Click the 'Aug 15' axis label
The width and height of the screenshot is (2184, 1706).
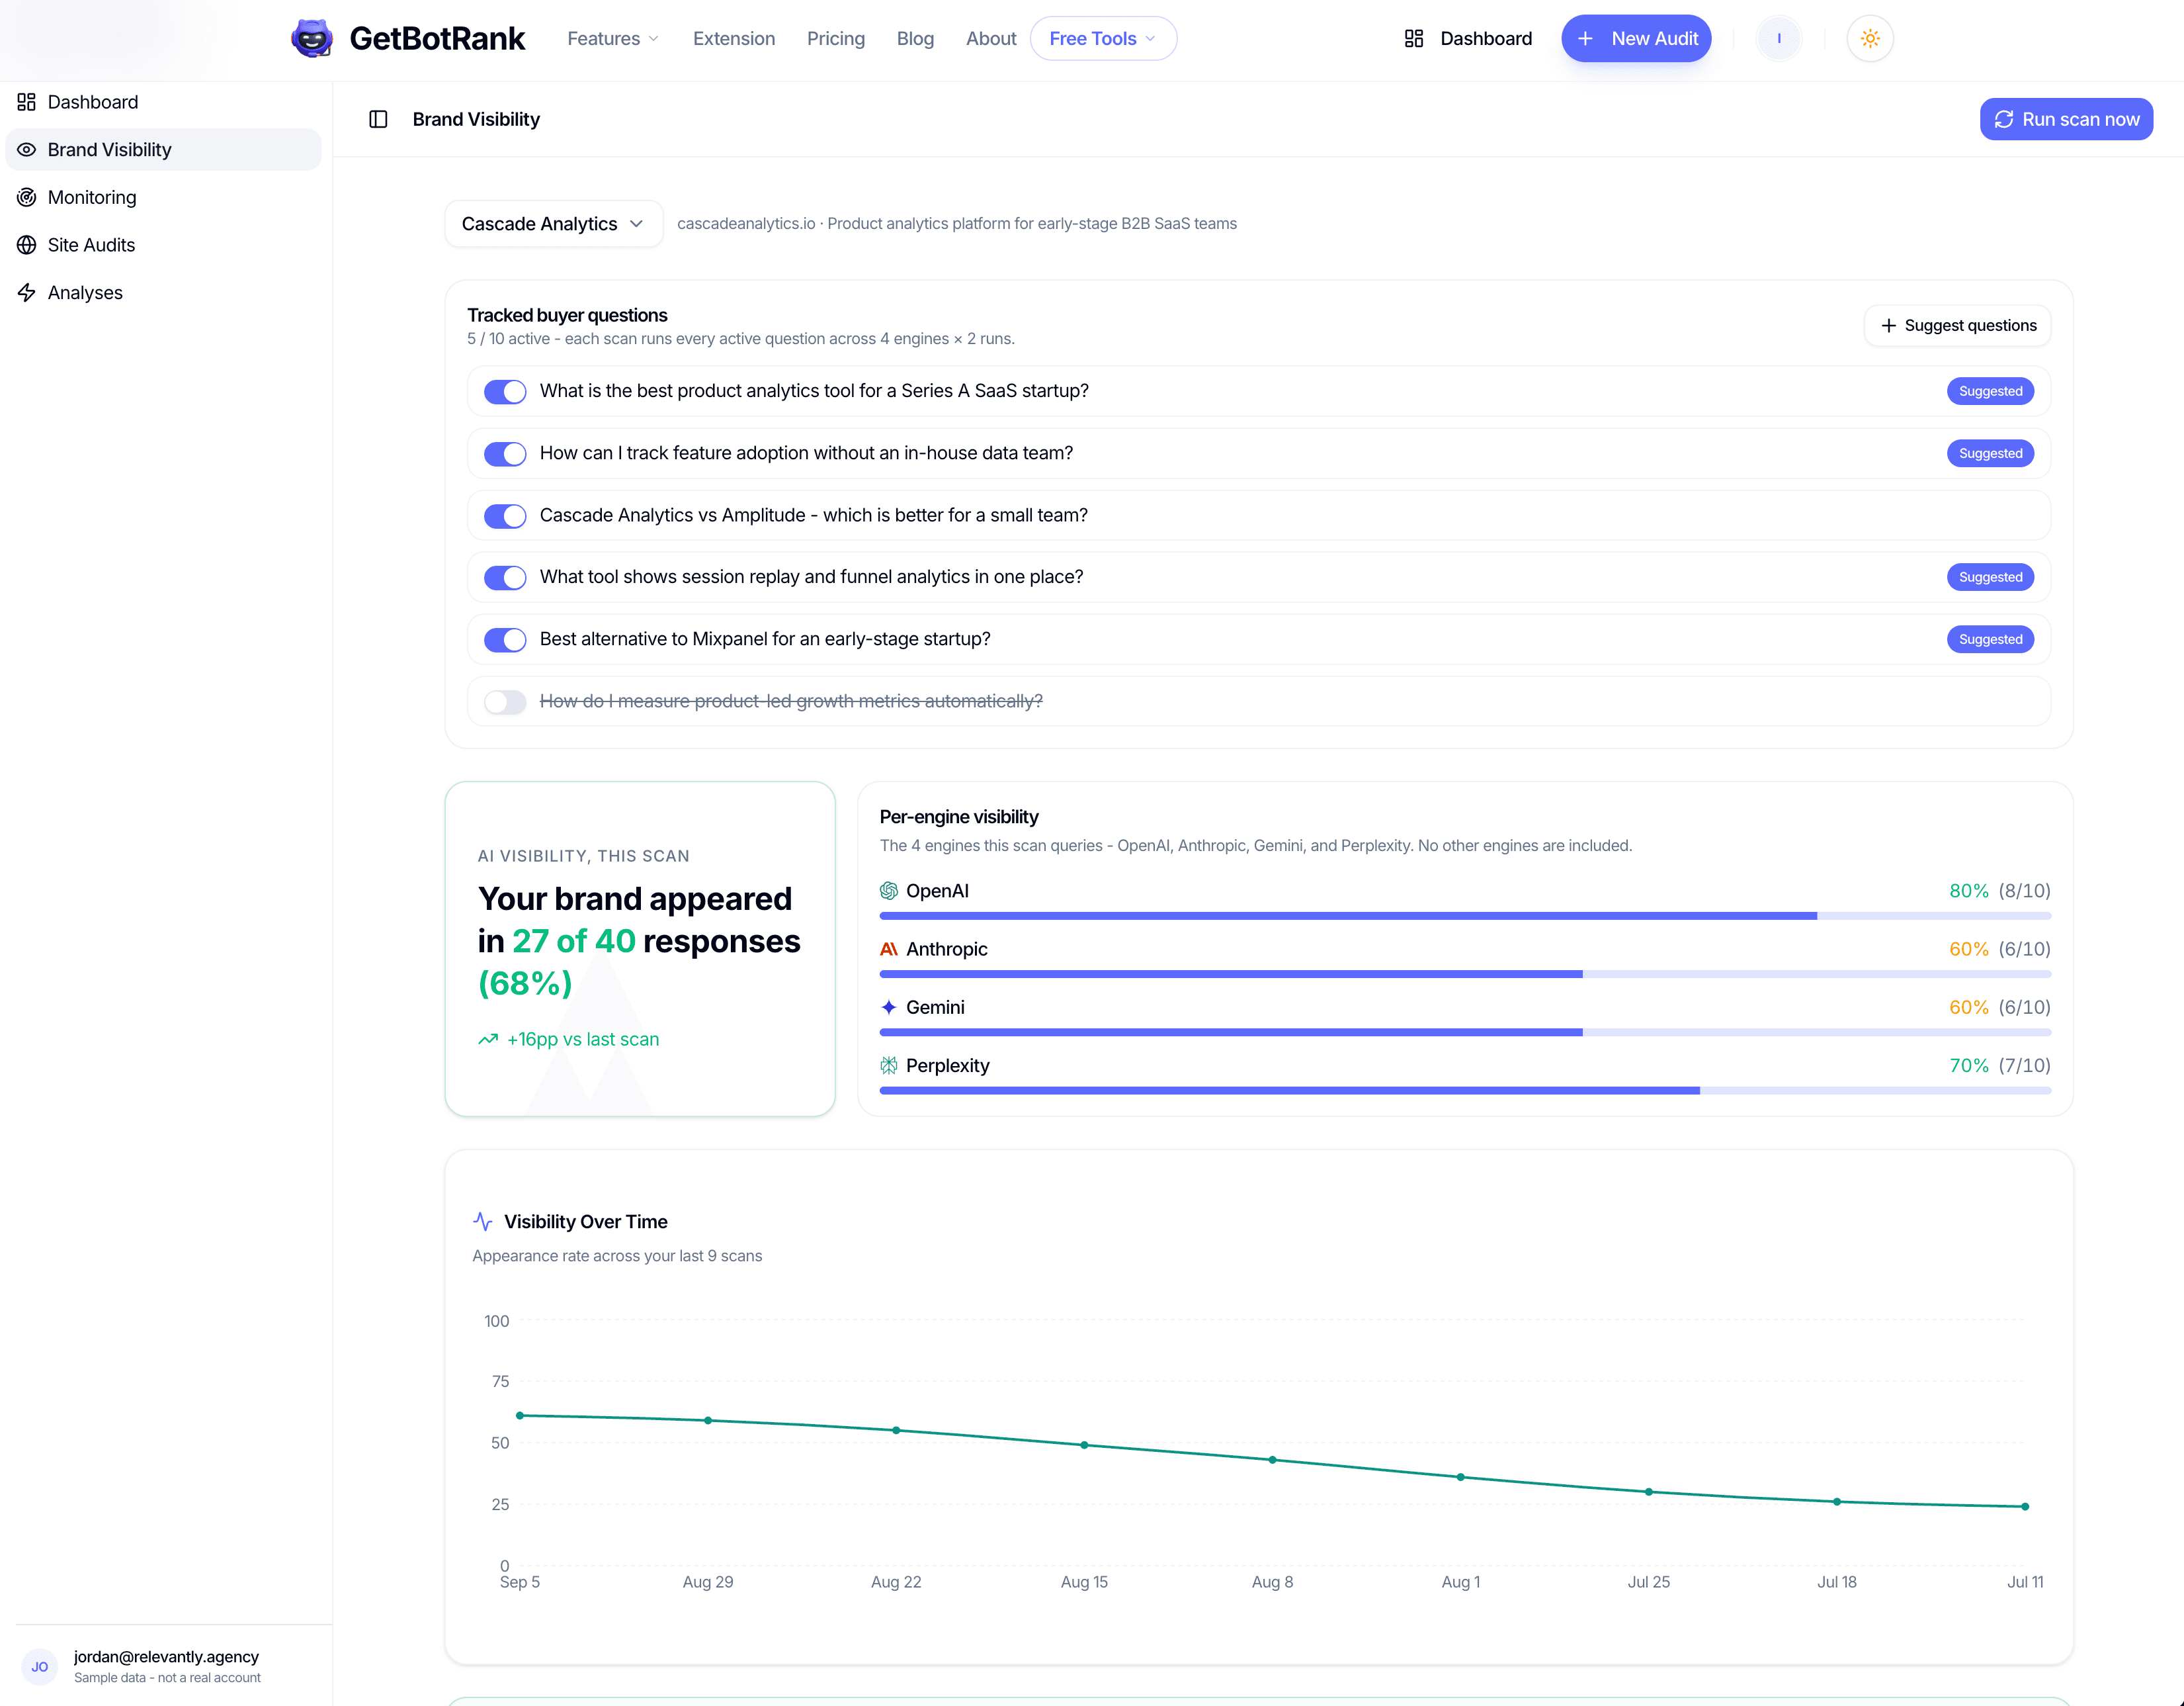pos(1084,1582)
